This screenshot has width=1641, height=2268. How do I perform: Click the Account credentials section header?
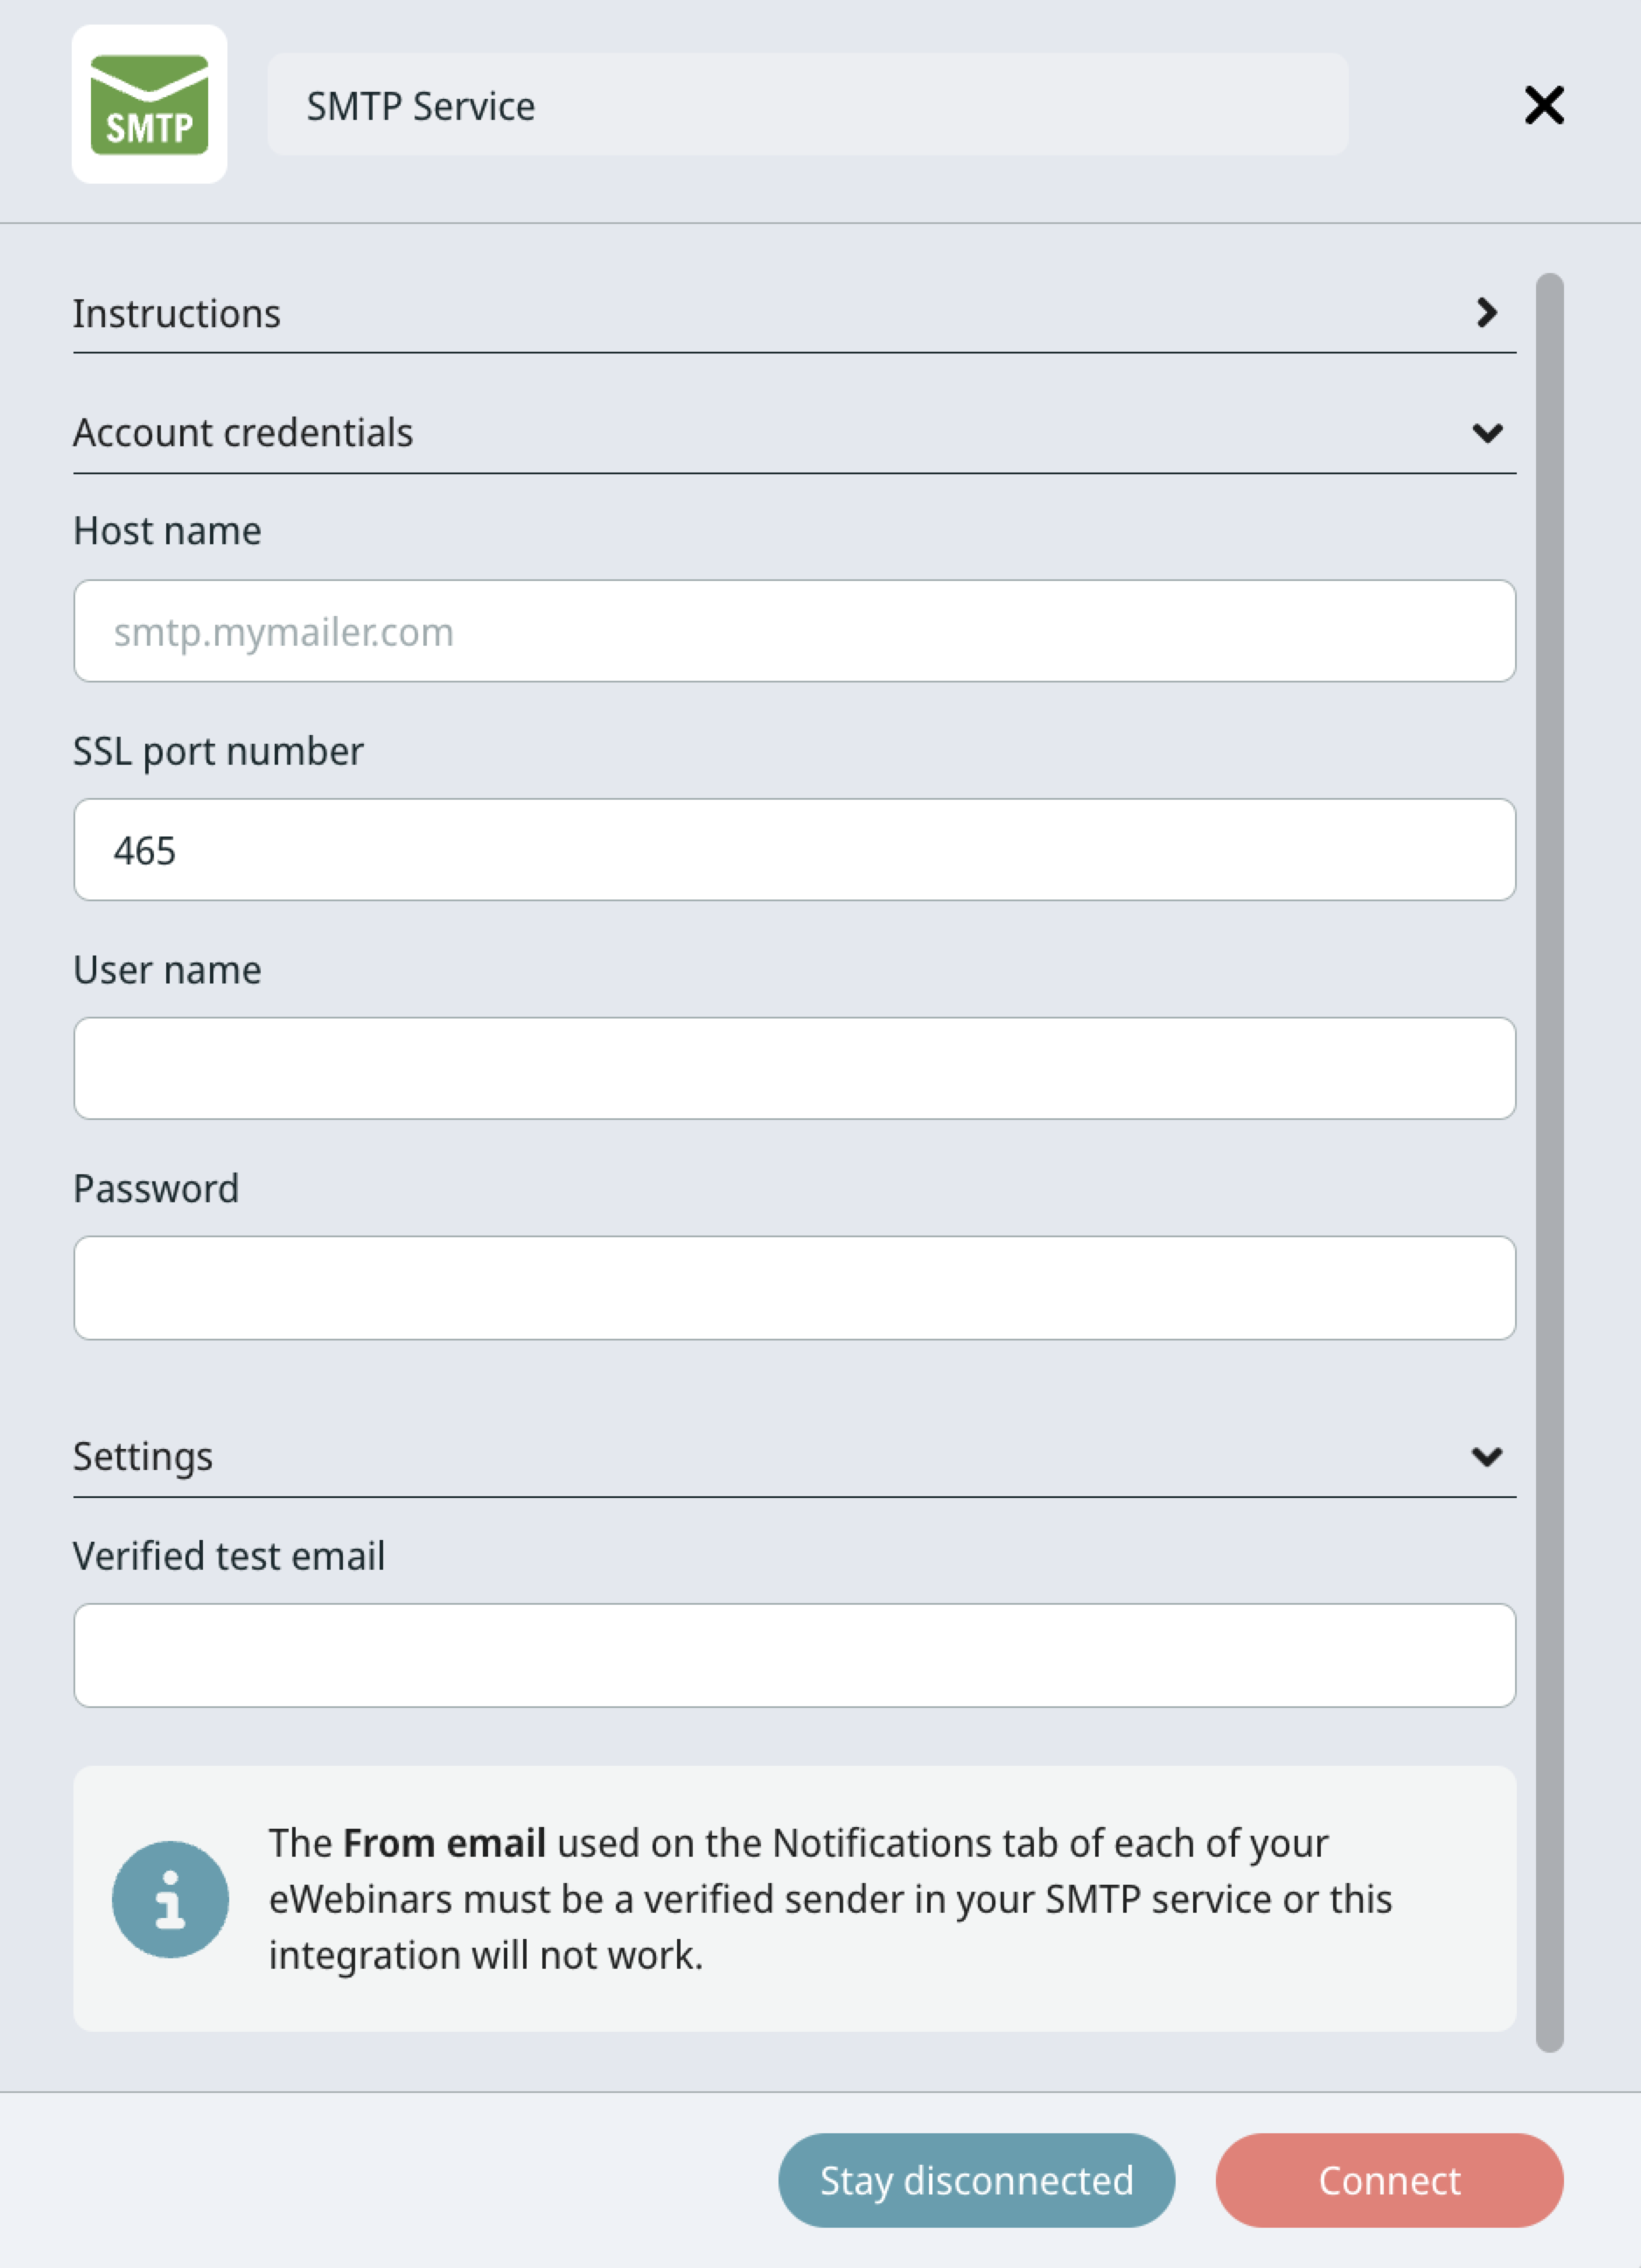(243, 433)
